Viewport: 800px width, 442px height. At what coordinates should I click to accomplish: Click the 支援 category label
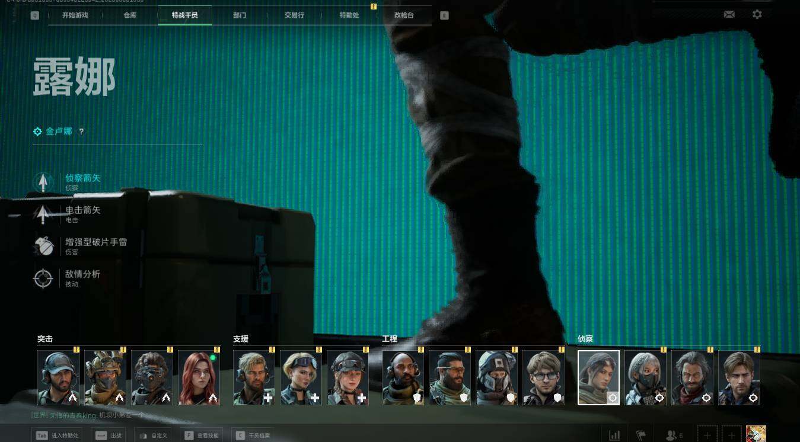(x=241, y=339)
